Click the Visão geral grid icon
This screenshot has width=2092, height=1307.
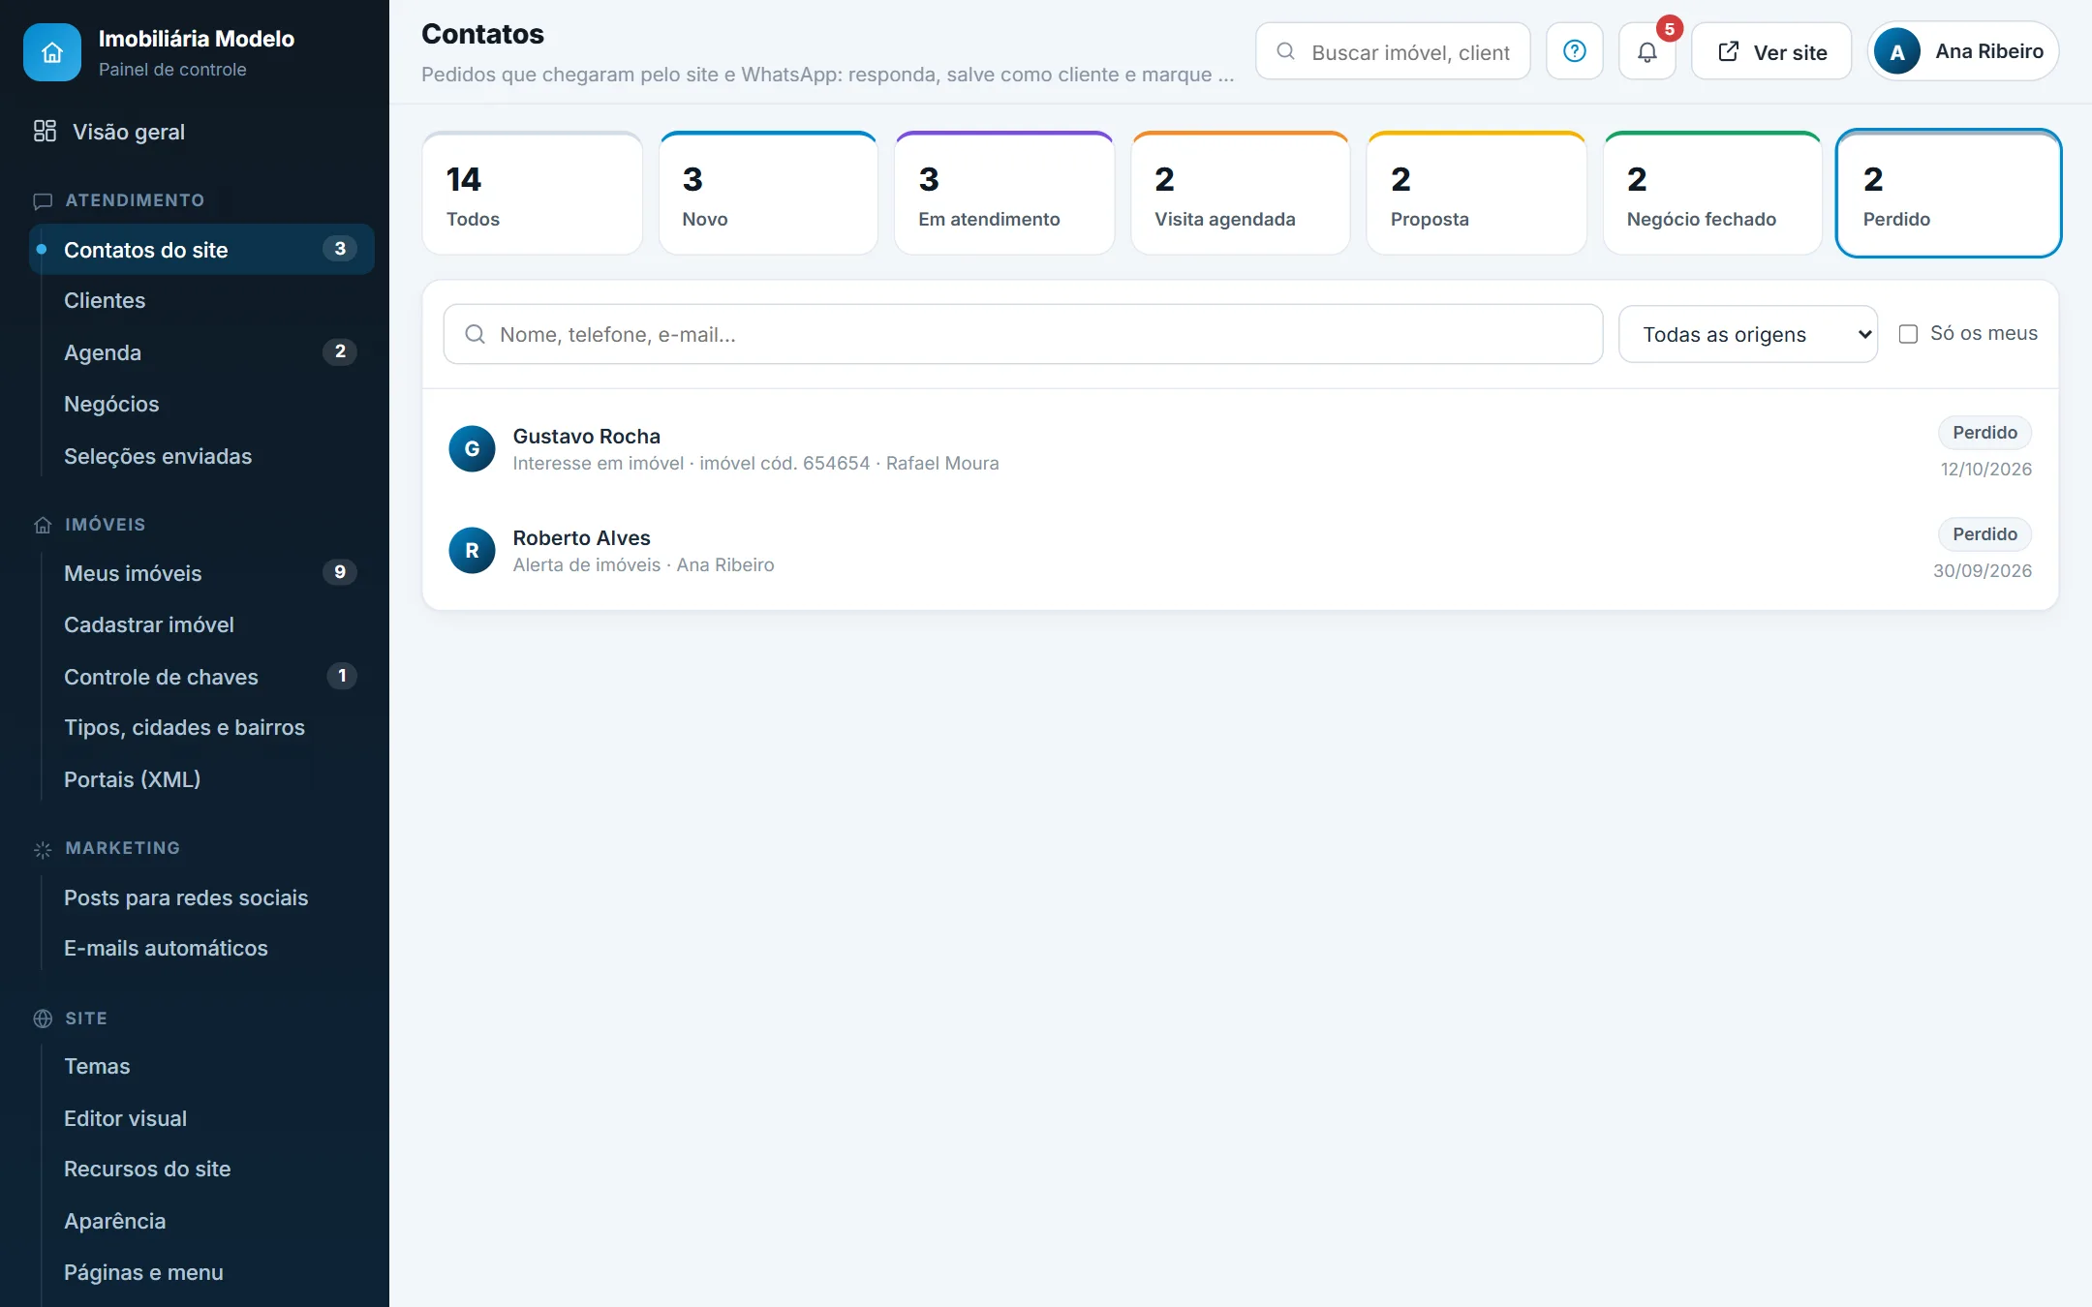click(45, 132)
